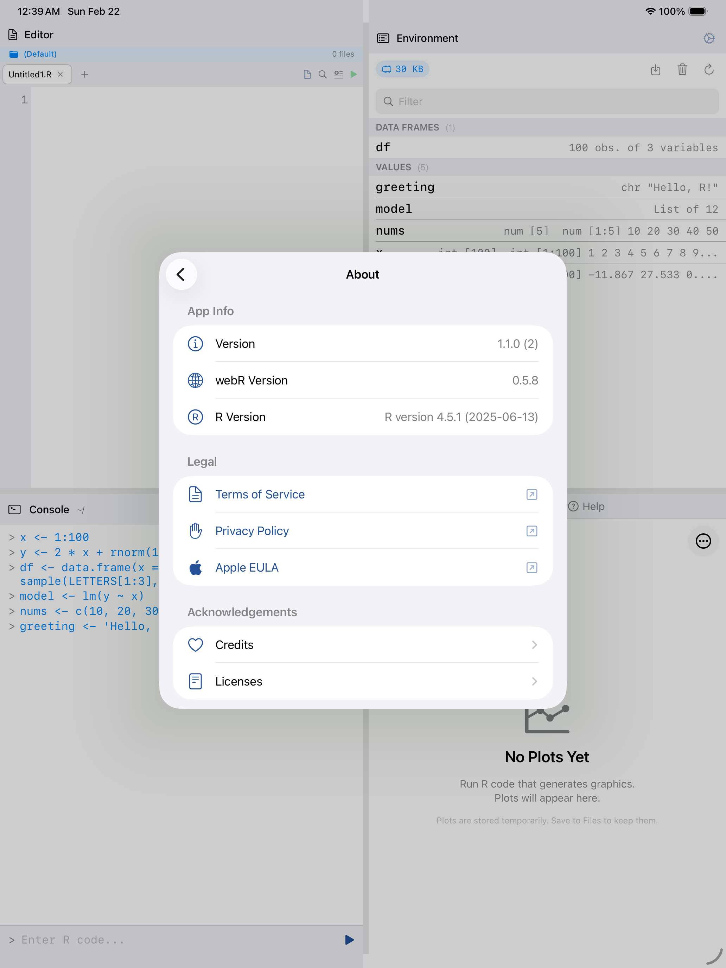The width and height of the screenshot is (726, 968).
Task: Refresh the Environment panel
Action: coord(709,70)
